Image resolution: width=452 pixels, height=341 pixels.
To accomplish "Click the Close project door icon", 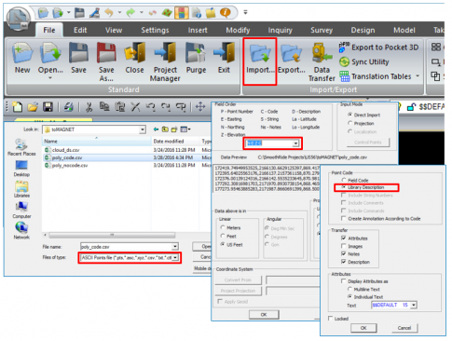I will [x=135, y=53].
